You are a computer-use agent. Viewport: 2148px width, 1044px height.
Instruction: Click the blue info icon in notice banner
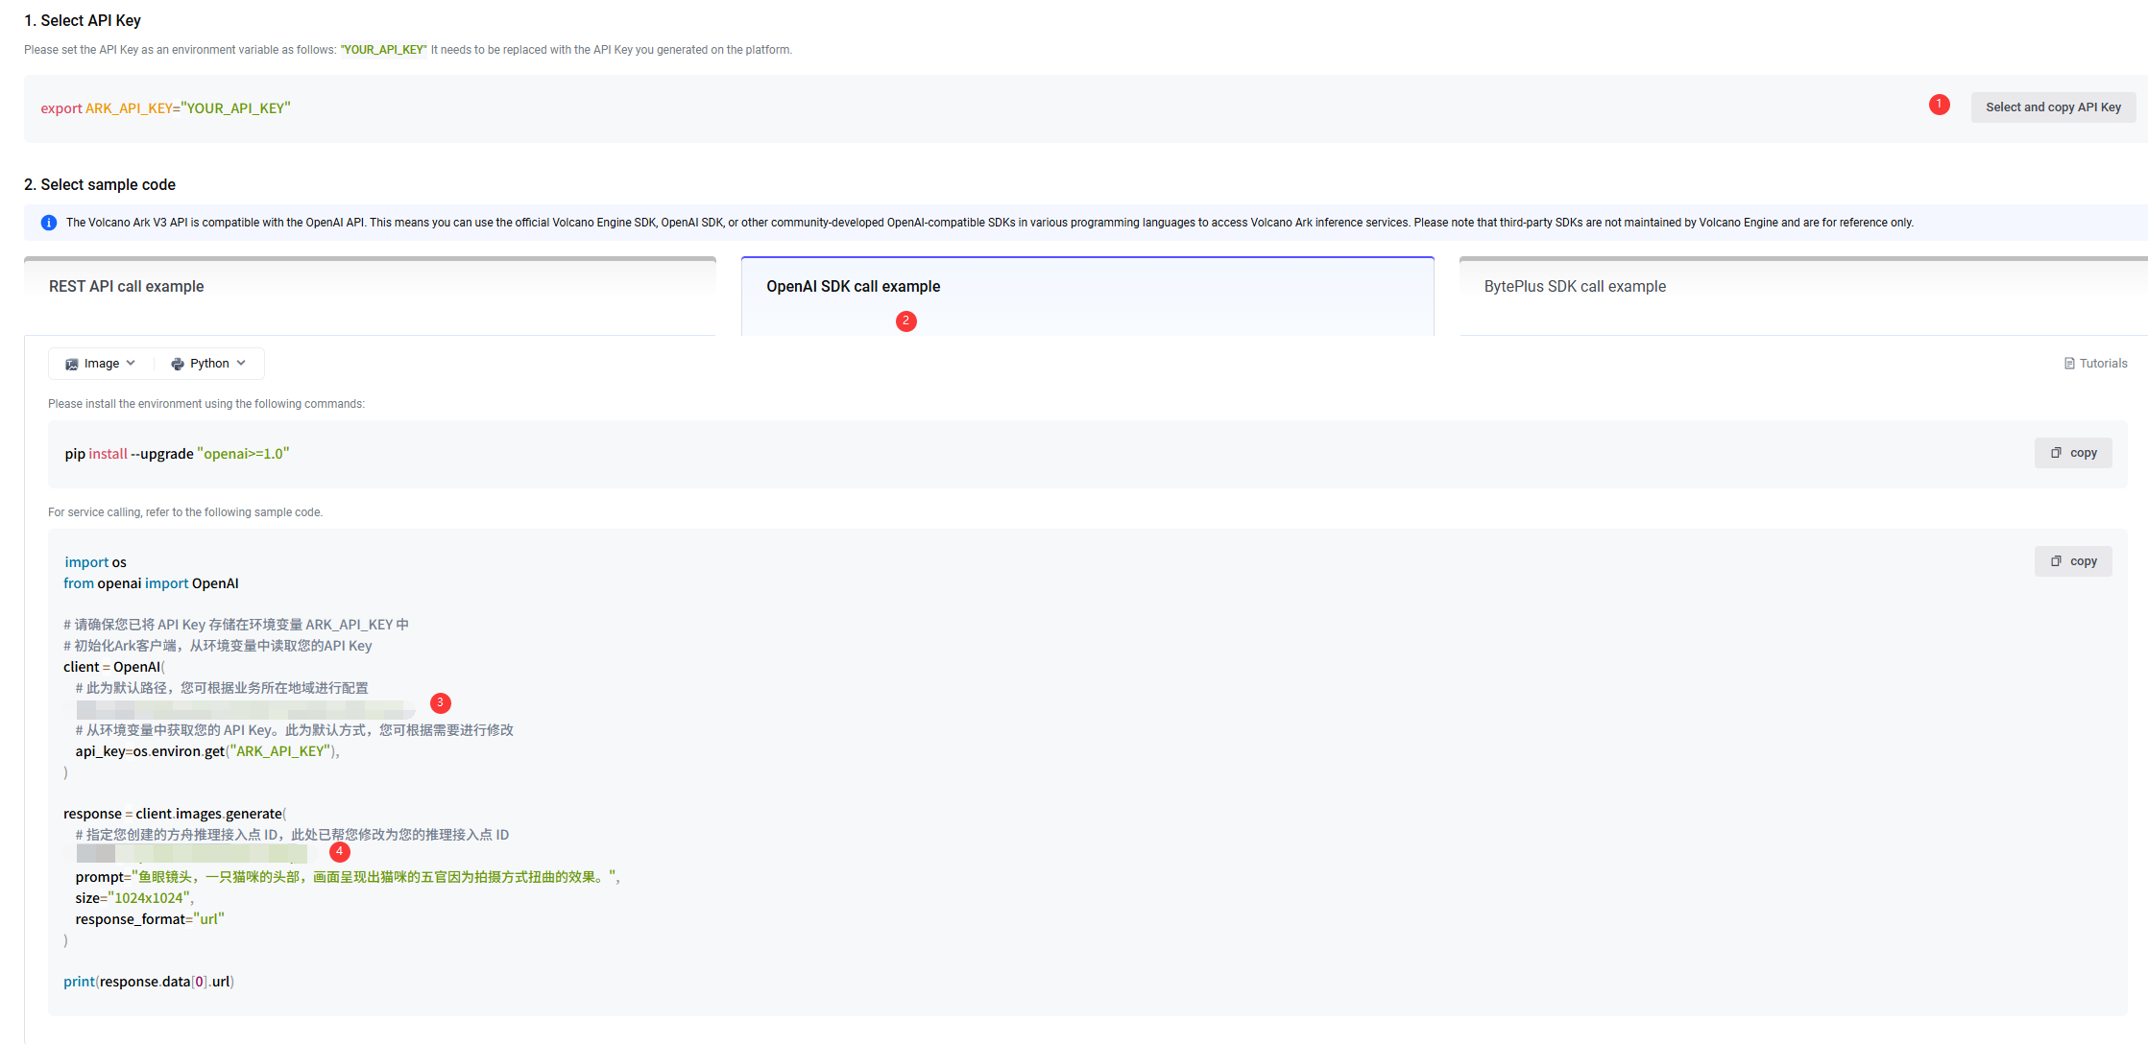pos(49,223)
